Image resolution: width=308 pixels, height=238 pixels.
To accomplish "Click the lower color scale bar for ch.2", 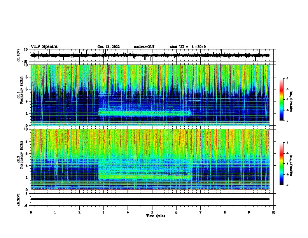I will coord(282,164).
